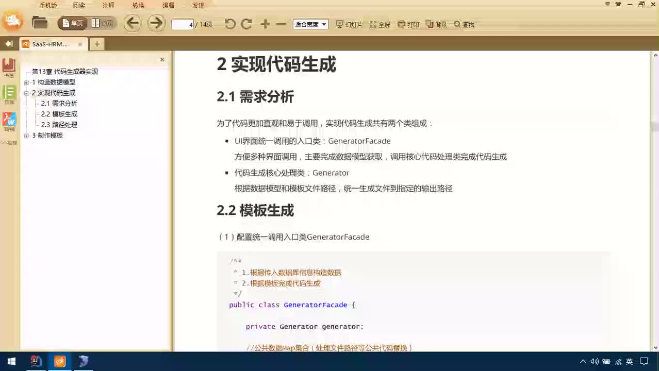Click the PDF to Word convert icon
659x371 pixels.
coord(9,122)
